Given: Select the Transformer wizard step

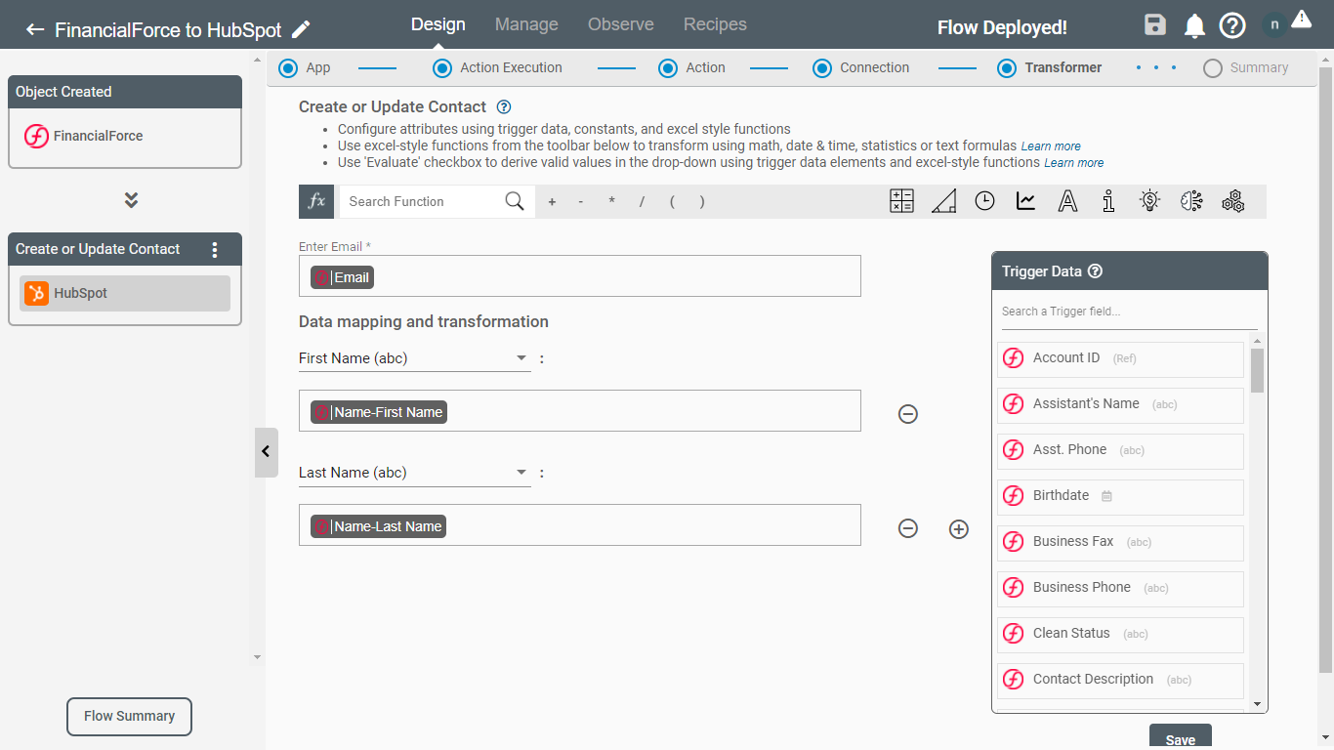Looking at the screenshot, I should point(1050,67).
